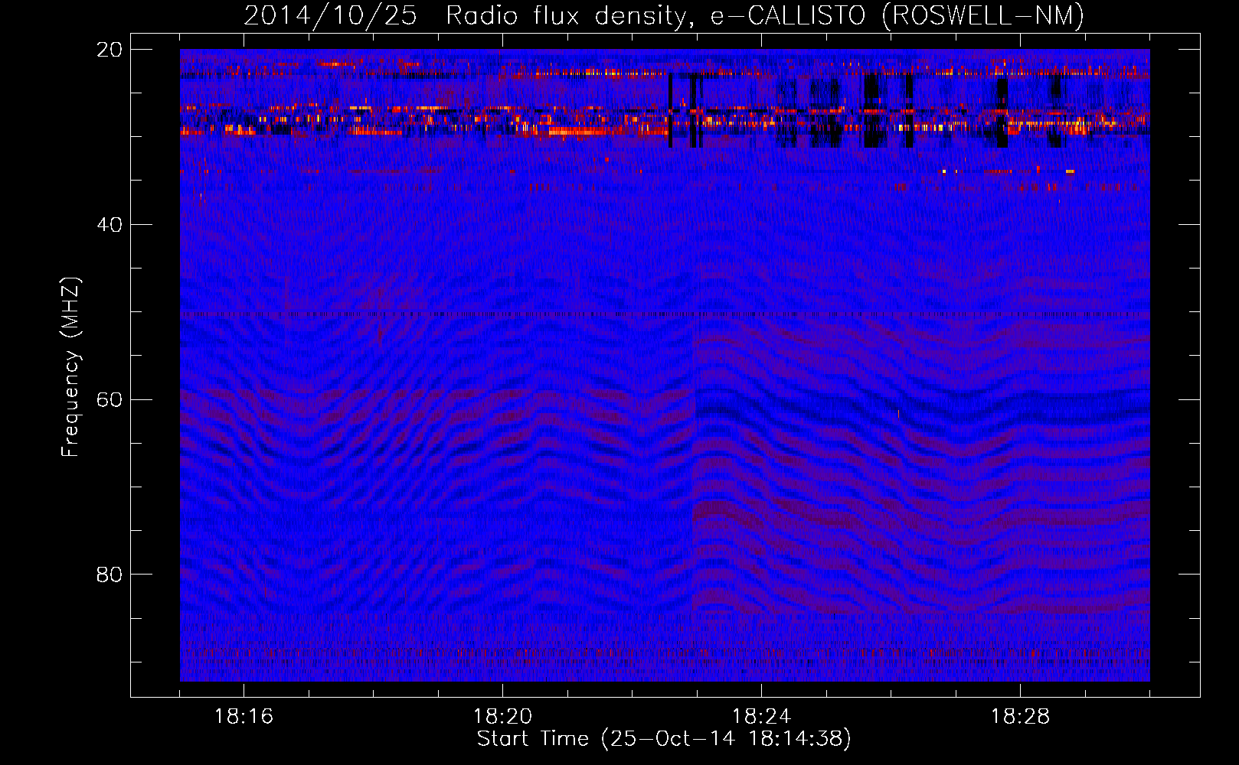Click the 18:24 time tick label
The image size is (1239, 765).
coord(761,717)
